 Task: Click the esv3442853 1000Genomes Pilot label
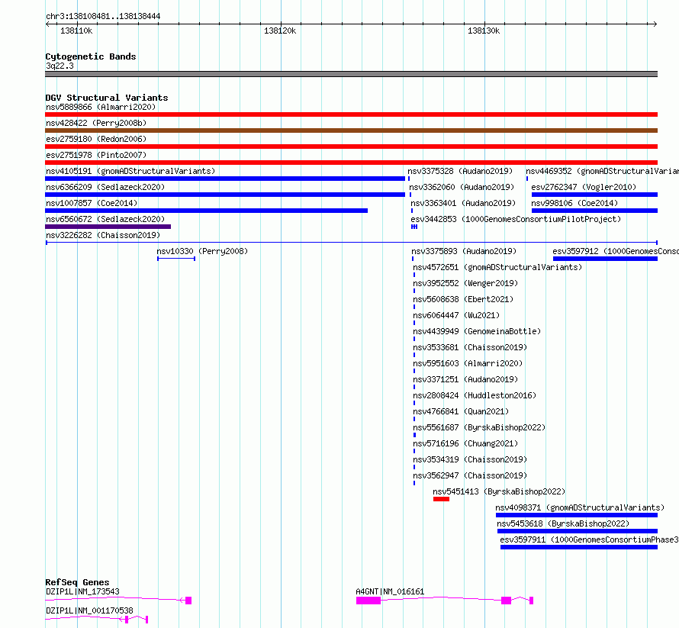pos(516,219)
